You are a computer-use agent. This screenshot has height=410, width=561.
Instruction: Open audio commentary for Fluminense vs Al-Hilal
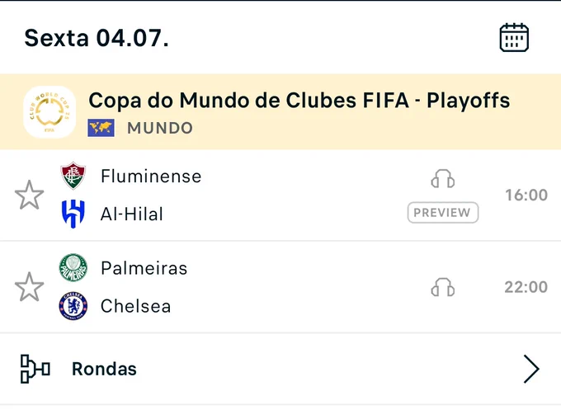pos(442,178)
